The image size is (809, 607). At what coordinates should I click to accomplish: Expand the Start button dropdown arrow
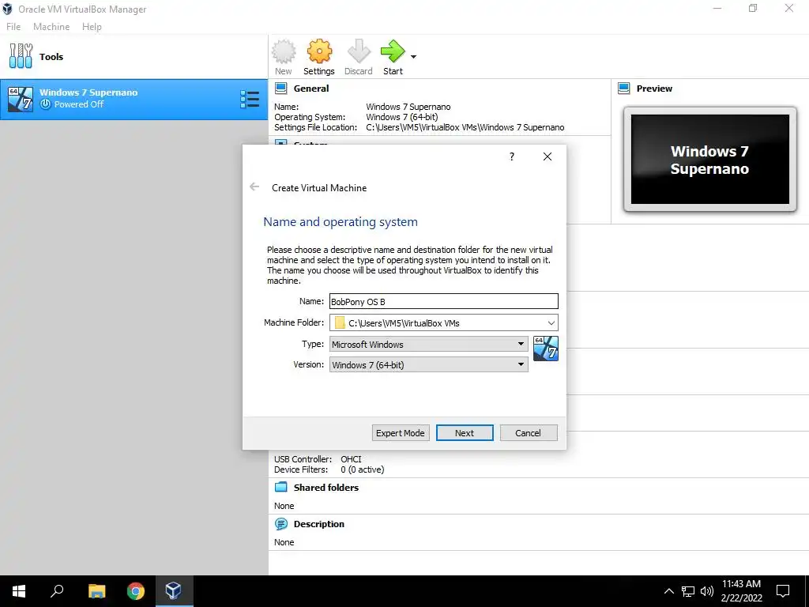click(413, 57)
